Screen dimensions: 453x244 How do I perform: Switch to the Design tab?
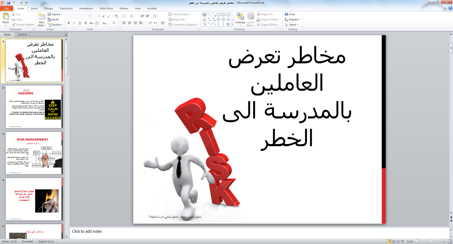point(48,8)
